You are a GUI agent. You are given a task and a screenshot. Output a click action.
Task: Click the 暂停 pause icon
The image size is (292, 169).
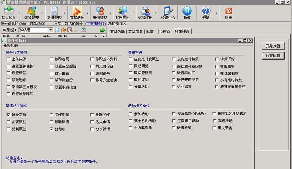[187, 11]
